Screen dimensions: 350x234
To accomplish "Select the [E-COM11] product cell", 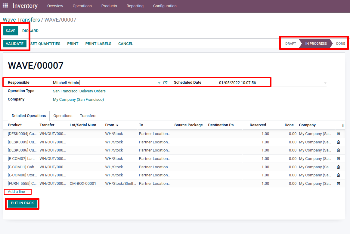I will tap(22, 167).
